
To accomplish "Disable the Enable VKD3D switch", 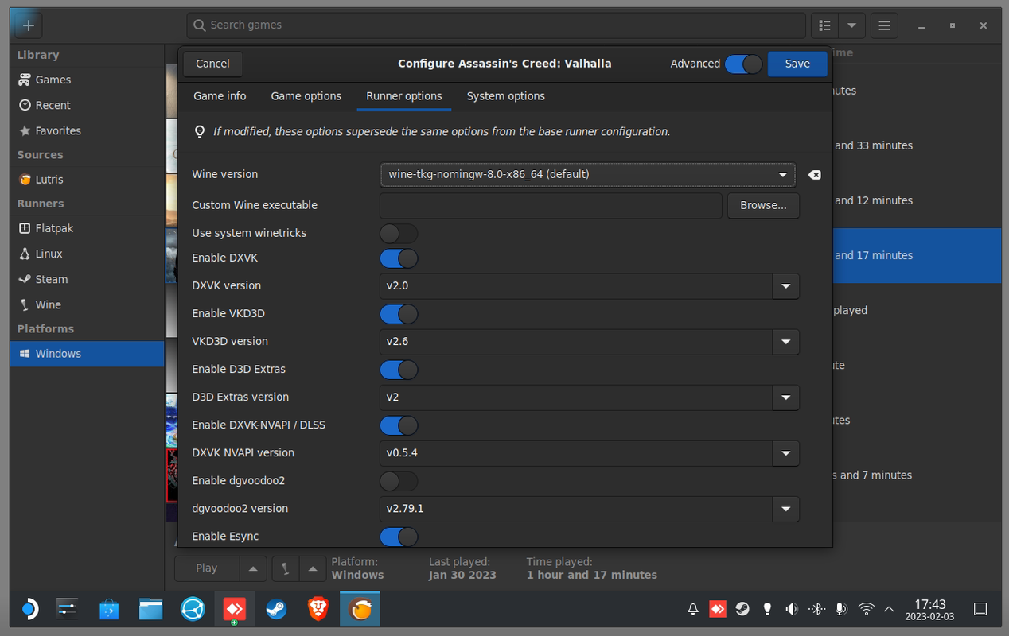I will (x=399, y=314).
